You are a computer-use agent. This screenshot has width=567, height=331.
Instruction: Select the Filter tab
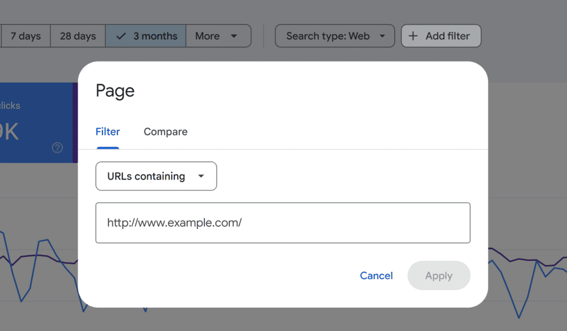[107, 132]
